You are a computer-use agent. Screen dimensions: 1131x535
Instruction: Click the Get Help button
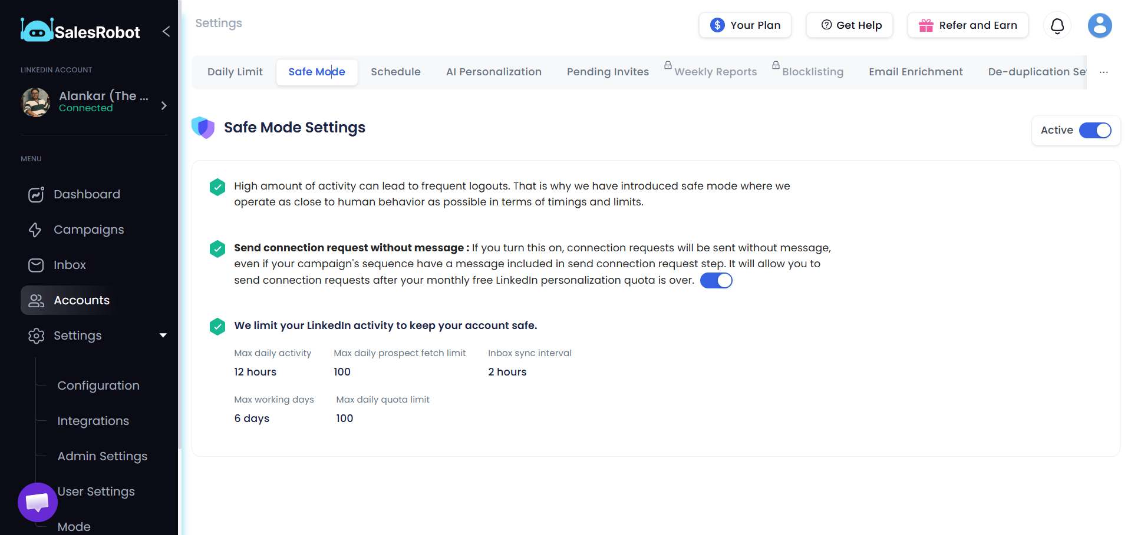point(849,25)
